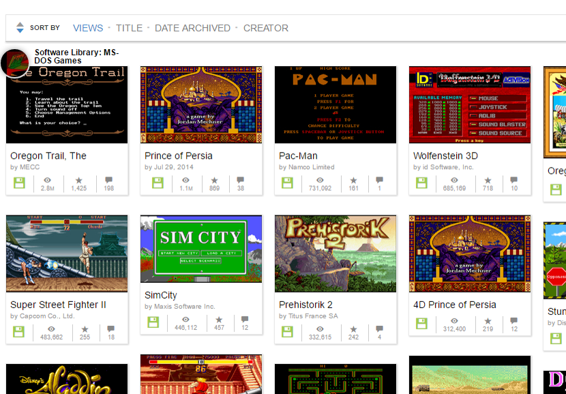The image size is (566, 394).
Task: Click the favorites star on Prince of Persia
Action: pyautogui.click(x=214, y=180)
